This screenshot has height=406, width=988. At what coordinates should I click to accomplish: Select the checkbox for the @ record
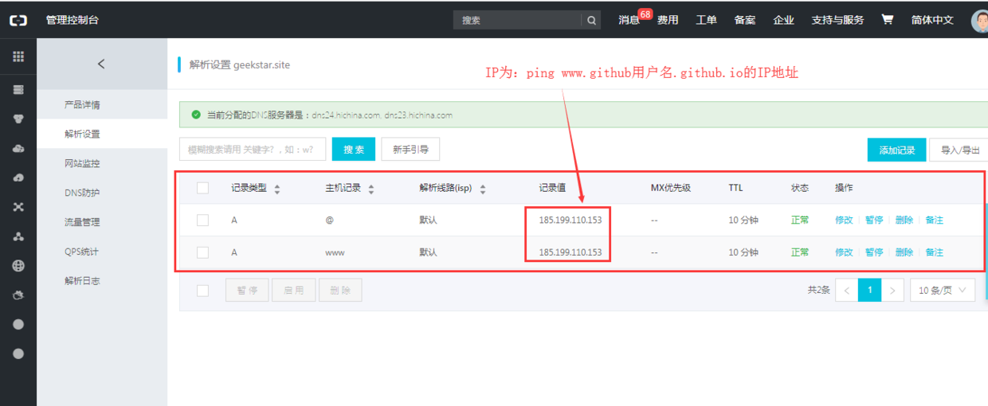coord(202,220)
